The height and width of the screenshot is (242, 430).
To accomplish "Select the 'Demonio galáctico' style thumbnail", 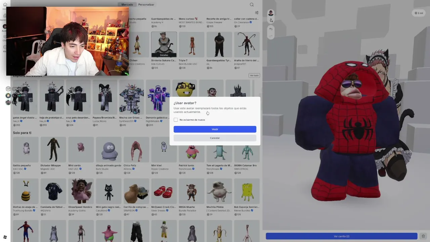I will click(158, 97).
